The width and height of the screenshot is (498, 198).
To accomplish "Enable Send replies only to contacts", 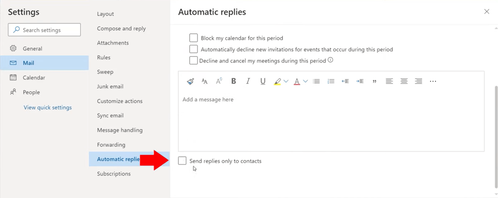I will pyautogui.click(x=182, y=161).
